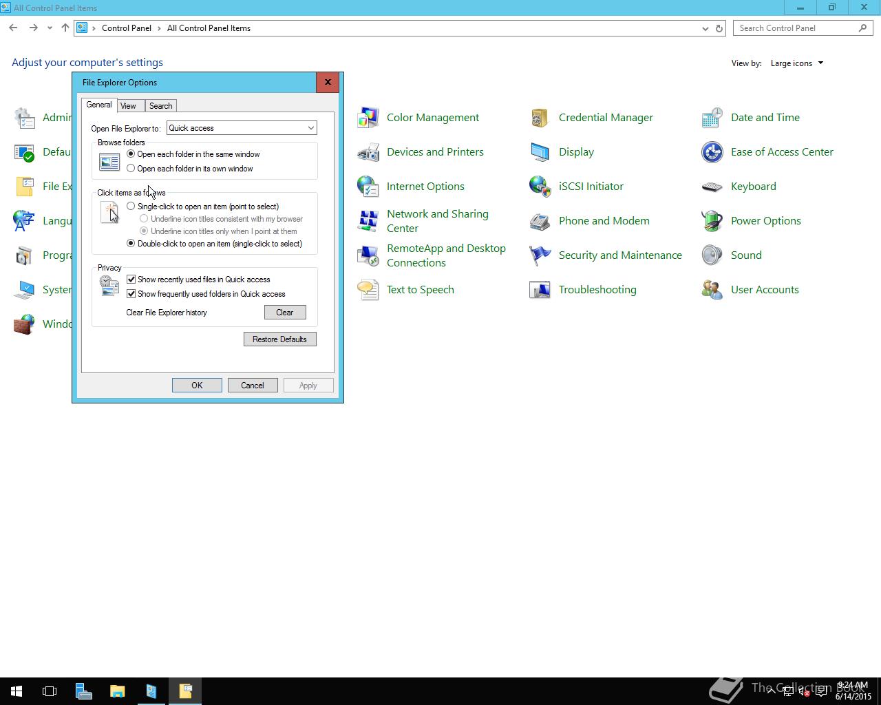Screen dimensions: 881x705
Task: Expand the address bar history dropdown
Action: 705,28
